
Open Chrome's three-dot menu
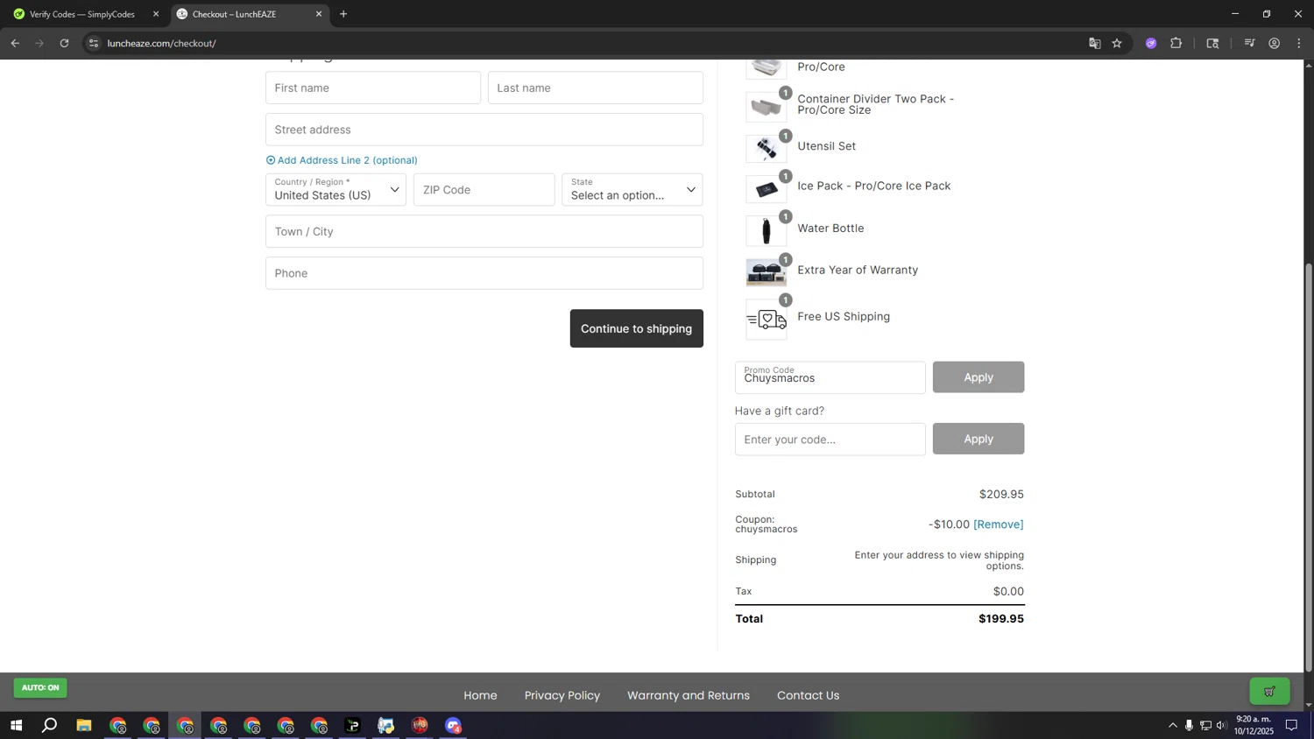point(1299,43)
